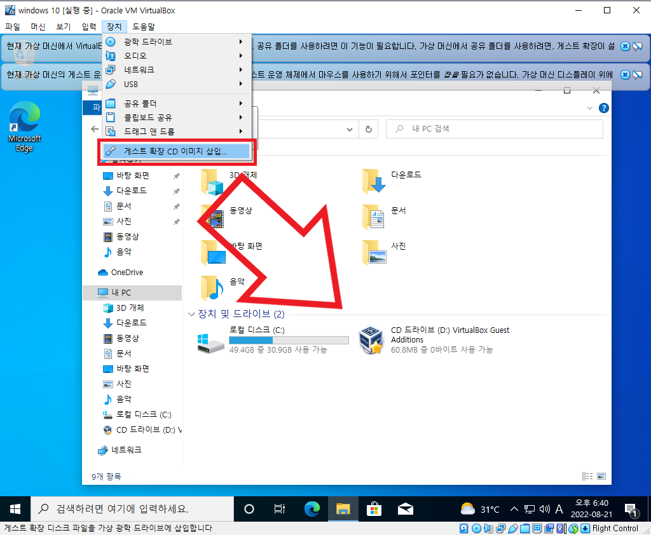This screenshot has width=651, height=535.
Task: Open the notification center icon
Action: [631, 510]
